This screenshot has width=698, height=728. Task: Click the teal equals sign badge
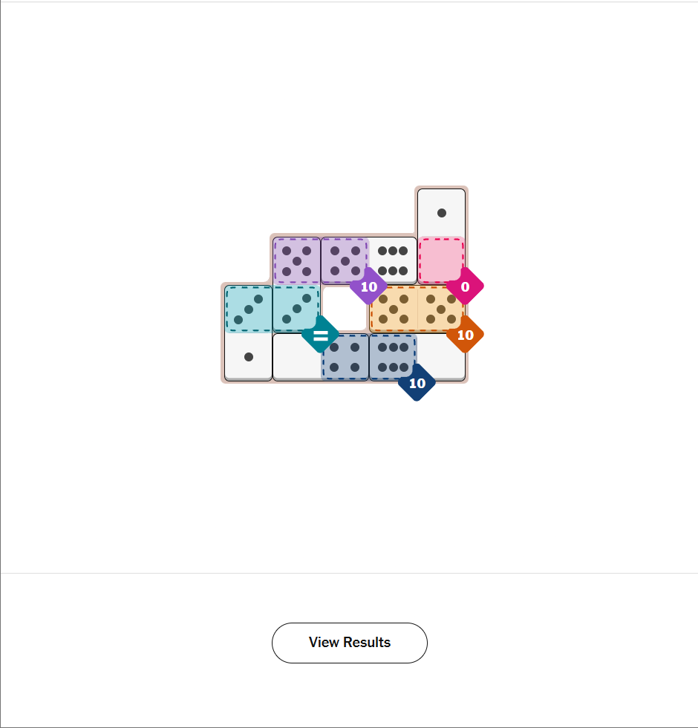[x=320, y=335]
